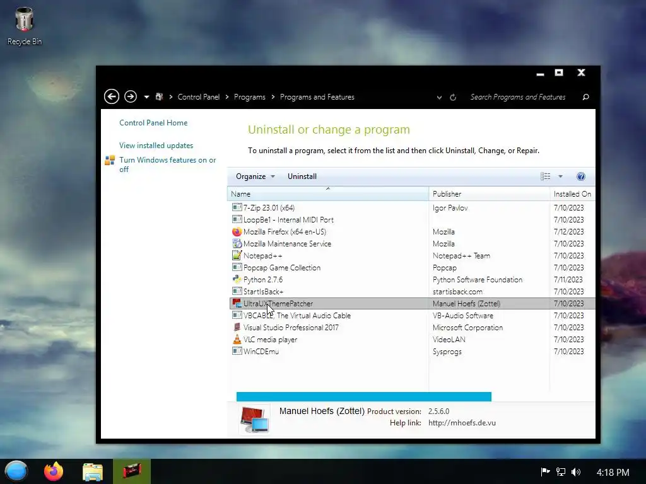646x484 pixels.
Task: Maximize the Programs and Features window
Action: (559, 73)
